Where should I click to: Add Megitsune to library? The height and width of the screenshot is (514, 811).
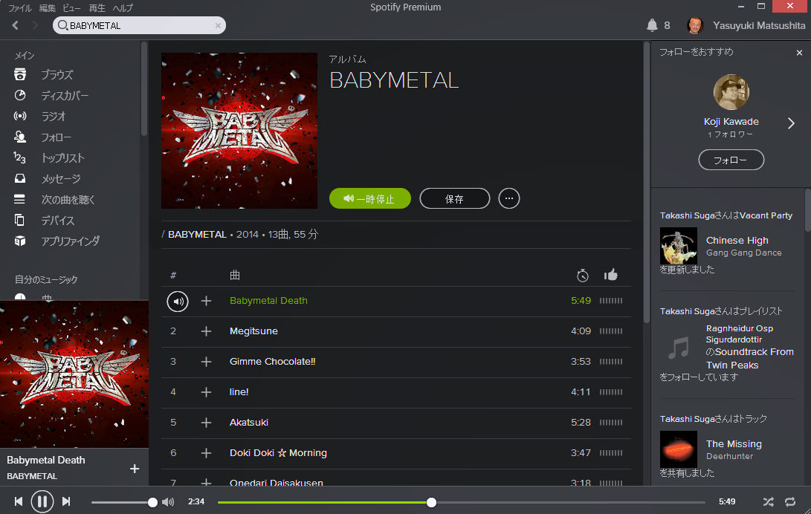(x=206, y=331)
